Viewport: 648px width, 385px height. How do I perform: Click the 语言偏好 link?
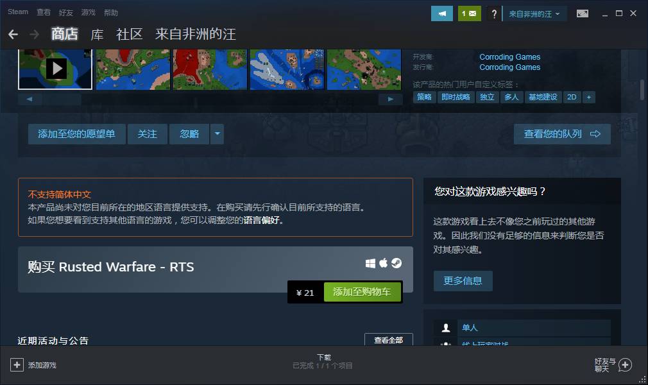(262, 220)
